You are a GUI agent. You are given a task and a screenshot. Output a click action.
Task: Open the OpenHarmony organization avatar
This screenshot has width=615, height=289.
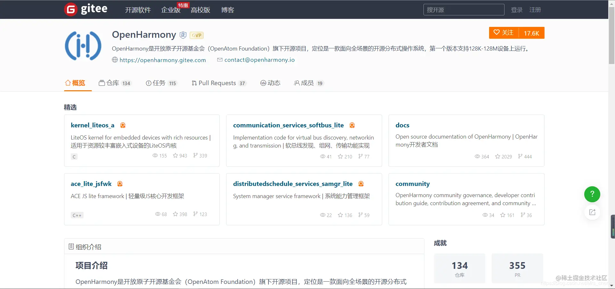(x=83, y=46)
